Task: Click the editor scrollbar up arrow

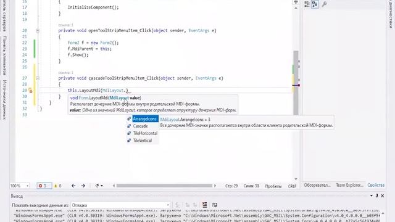Action: tap(296, 8)
